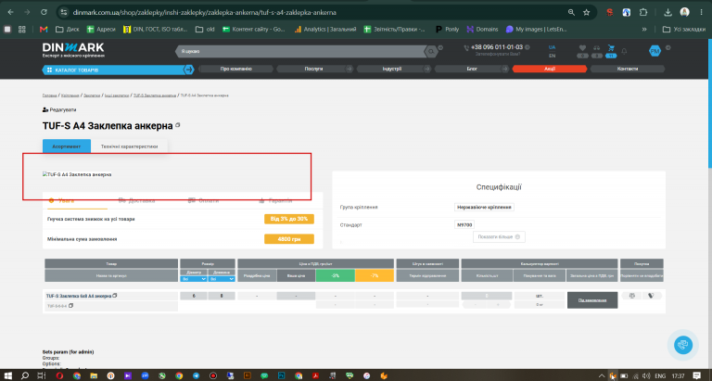This screenshot has width=712, height=381.
Task: Expand the Блог menu arrow
Action: [505, 69]
